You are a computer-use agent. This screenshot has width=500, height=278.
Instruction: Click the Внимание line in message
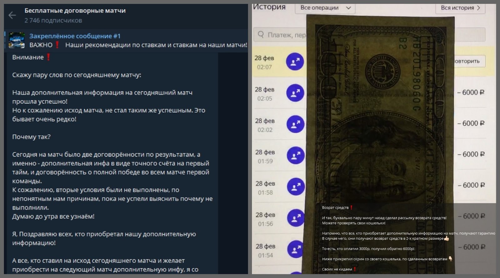click(31, 57)
